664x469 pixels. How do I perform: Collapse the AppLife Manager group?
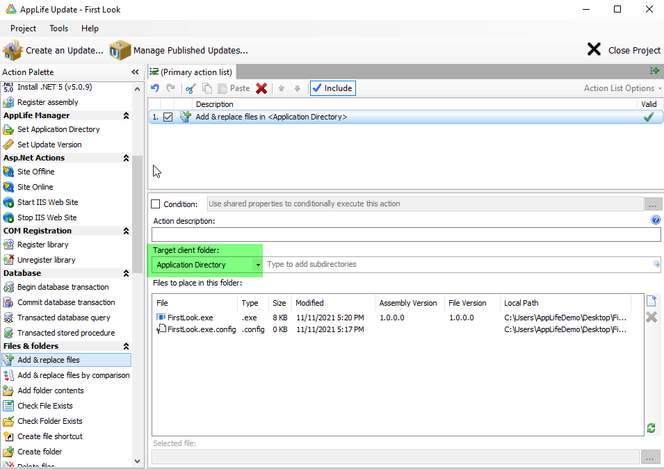coord(126,115)
